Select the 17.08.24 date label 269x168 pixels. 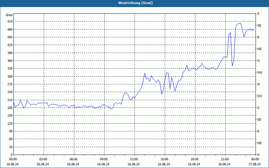point(255,164)
